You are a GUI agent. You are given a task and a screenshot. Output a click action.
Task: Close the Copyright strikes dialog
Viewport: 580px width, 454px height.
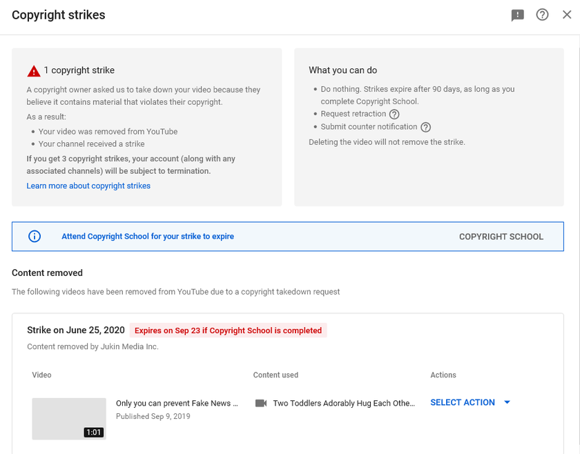tap(567, 14)
